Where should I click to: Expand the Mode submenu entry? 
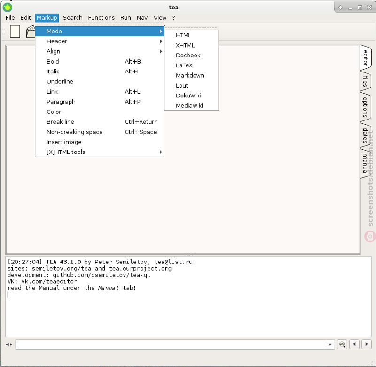click(100, 31)
